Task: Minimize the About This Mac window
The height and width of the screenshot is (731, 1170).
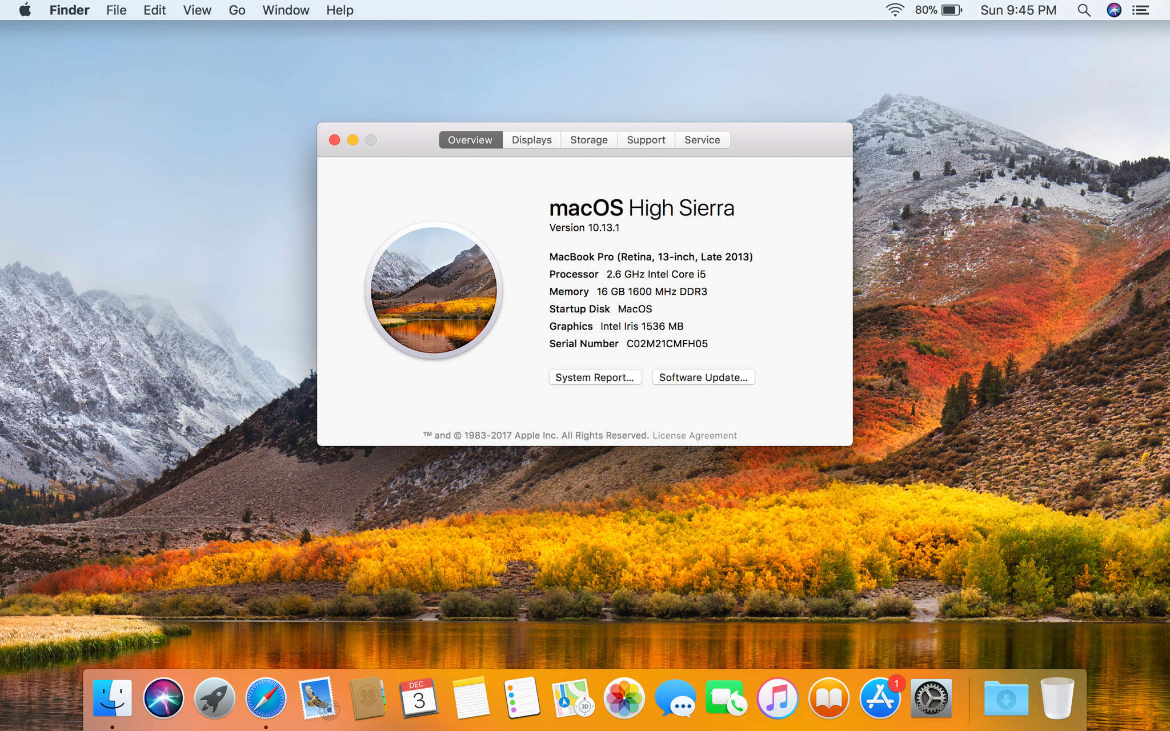Action: tap(353, 140)
